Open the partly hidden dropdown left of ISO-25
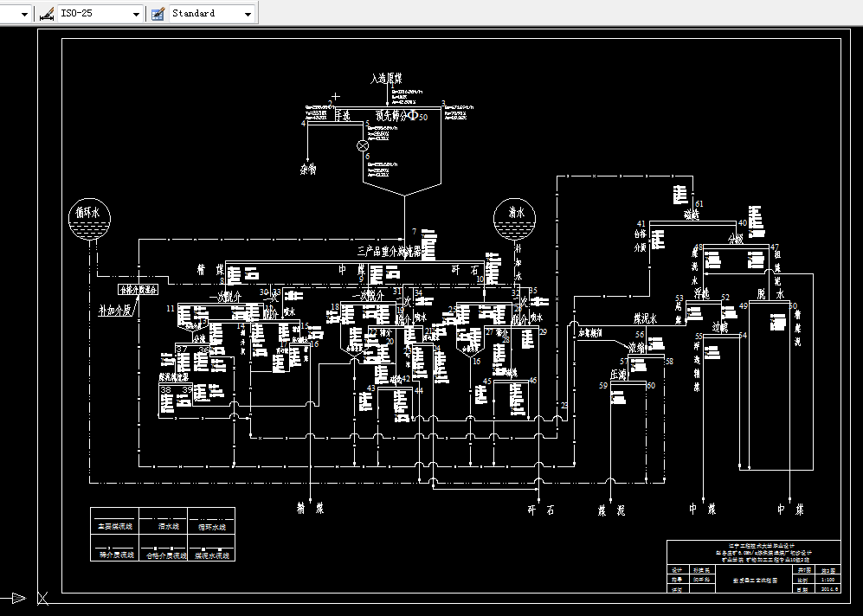Image resolution: width=863 pixels, height=616 pixels. click(24, 15)
